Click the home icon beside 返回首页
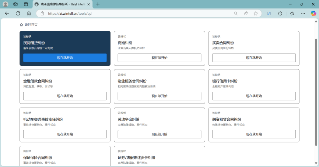This screenshot has height=167, width=319. (x=21, y=25)
